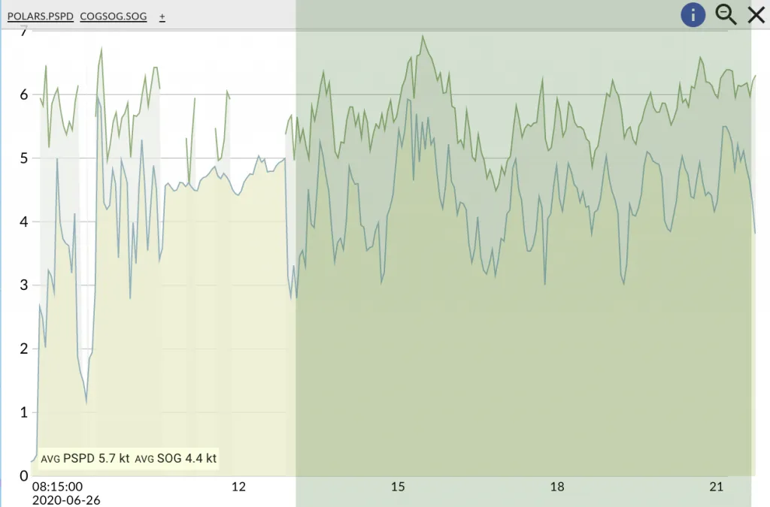
Task: Click the highest green PSPD peak near 15:30
Action: [423, 35]
